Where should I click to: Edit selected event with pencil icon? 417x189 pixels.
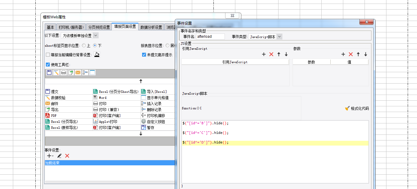59,156
